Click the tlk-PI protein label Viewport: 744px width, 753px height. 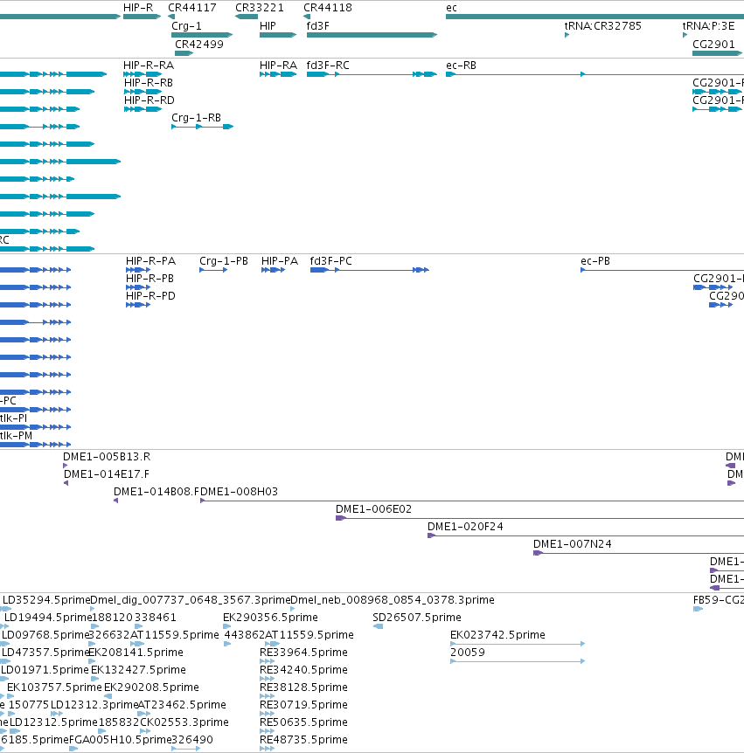(13, 418)
